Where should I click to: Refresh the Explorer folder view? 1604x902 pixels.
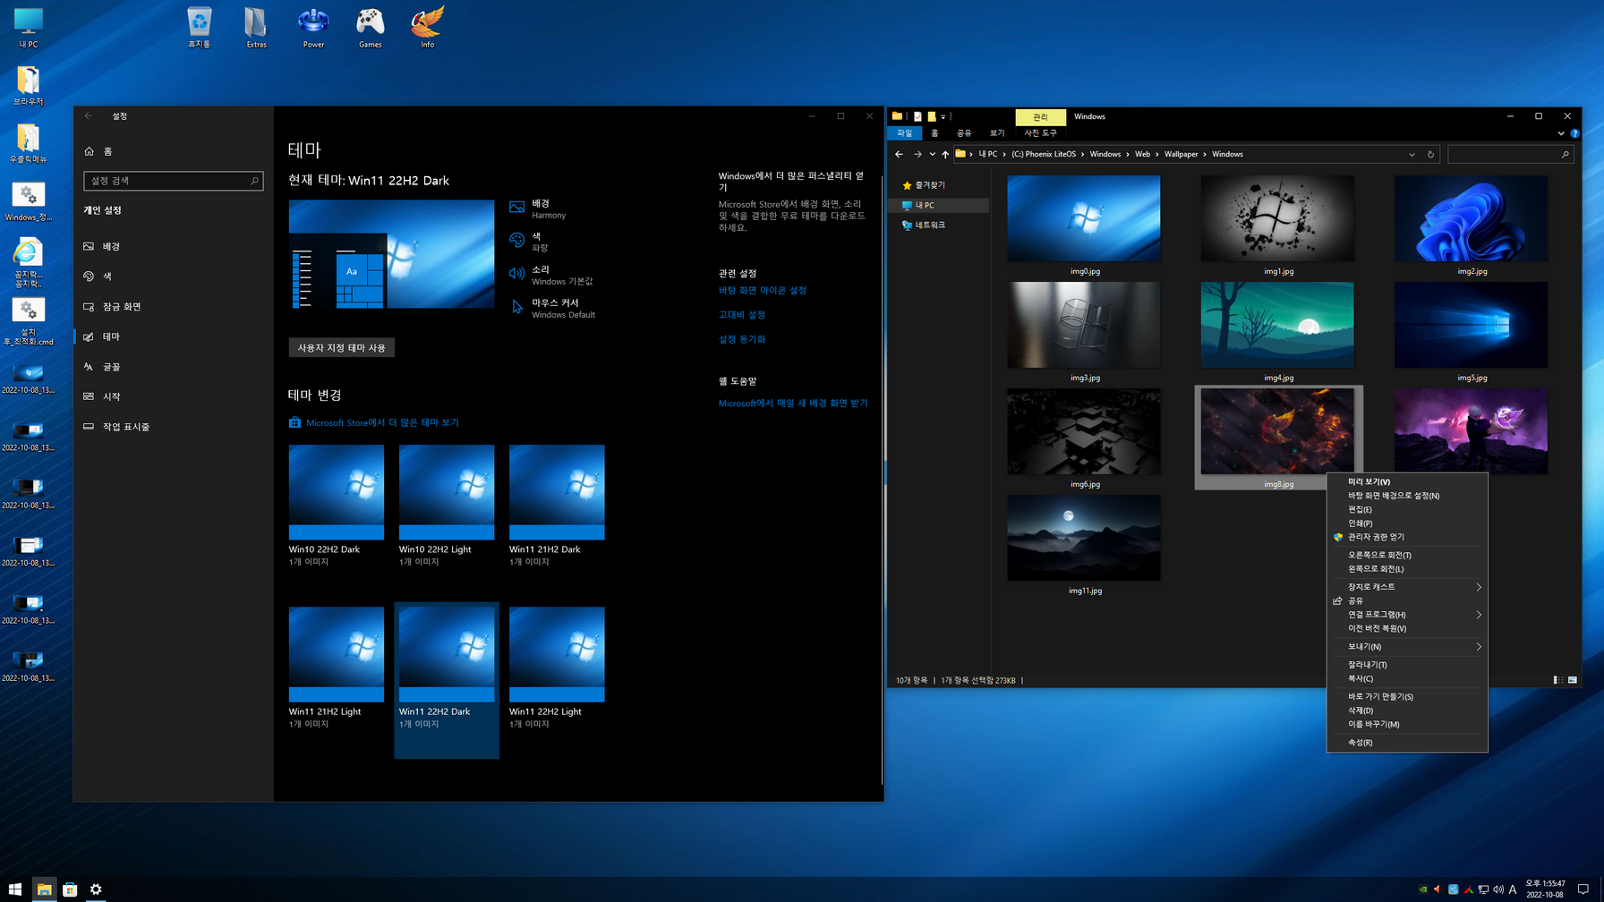[x=1430, y=154]
